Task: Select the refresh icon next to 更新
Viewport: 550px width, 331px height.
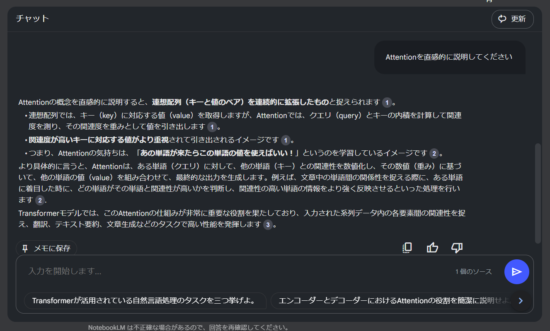Action: tap(502, 19)
